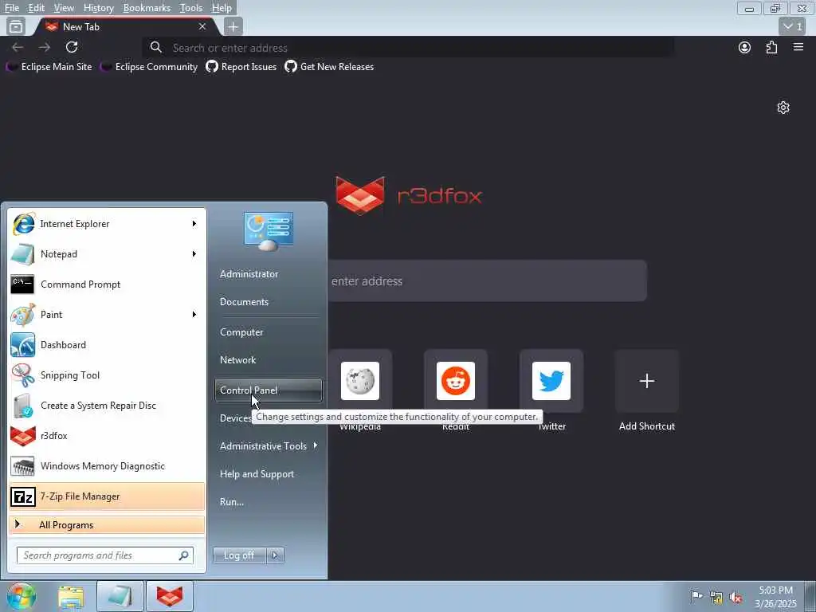The image size is (816, 612).
Task: Reload the current browser page
Action: pos(72,47)
